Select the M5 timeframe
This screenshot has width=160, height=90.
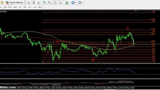coord(5,7)
